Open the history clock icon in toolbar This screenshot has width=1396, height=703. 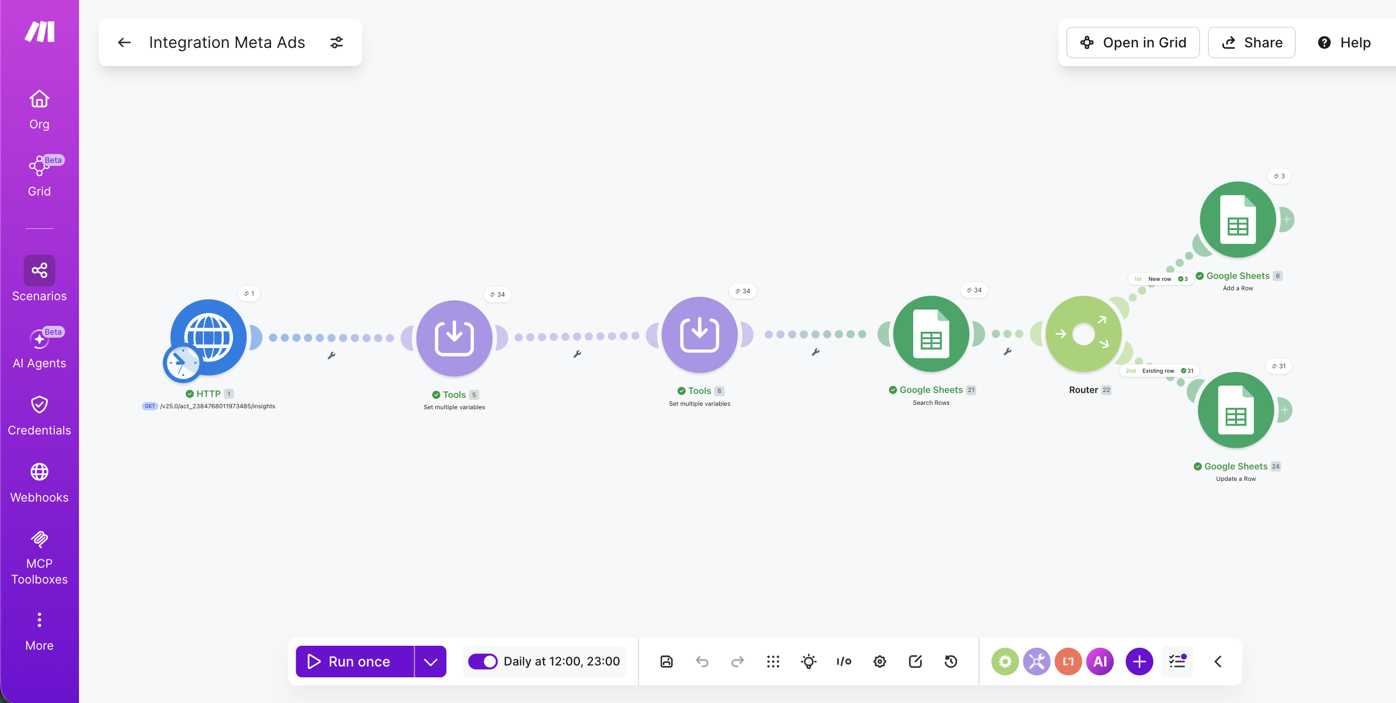(951, 661)
